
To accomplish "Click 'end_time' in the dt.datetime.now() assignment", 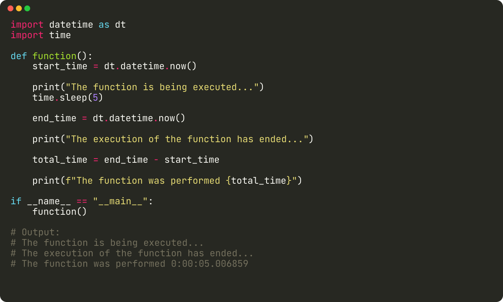I will (x=54, y=118).
